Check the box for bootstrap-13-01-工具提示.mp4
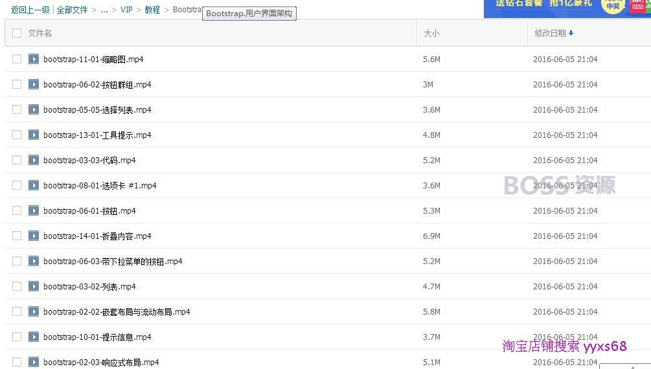This screenshot has height=369, width=651. [x=17, y=135]
